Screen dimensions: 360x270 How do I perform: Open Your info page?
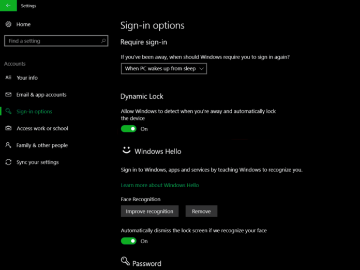tap(27, 78)
